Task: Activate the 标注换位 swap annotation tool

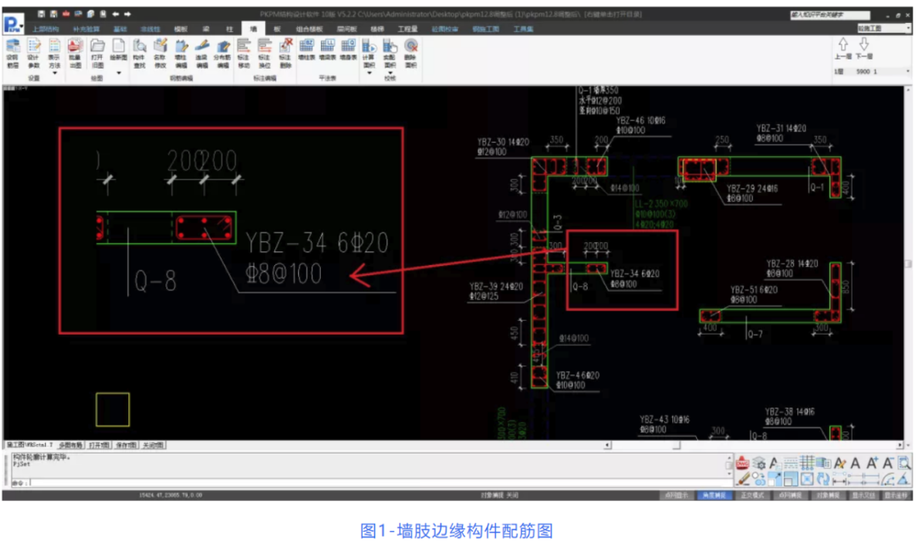Action: (x=264, y=54)
